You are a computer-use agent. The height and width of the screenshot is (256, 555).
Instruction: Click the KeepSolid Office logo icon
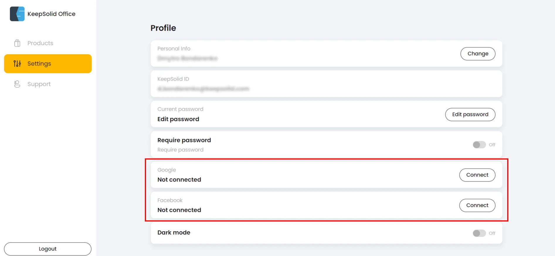pos(17,14)
